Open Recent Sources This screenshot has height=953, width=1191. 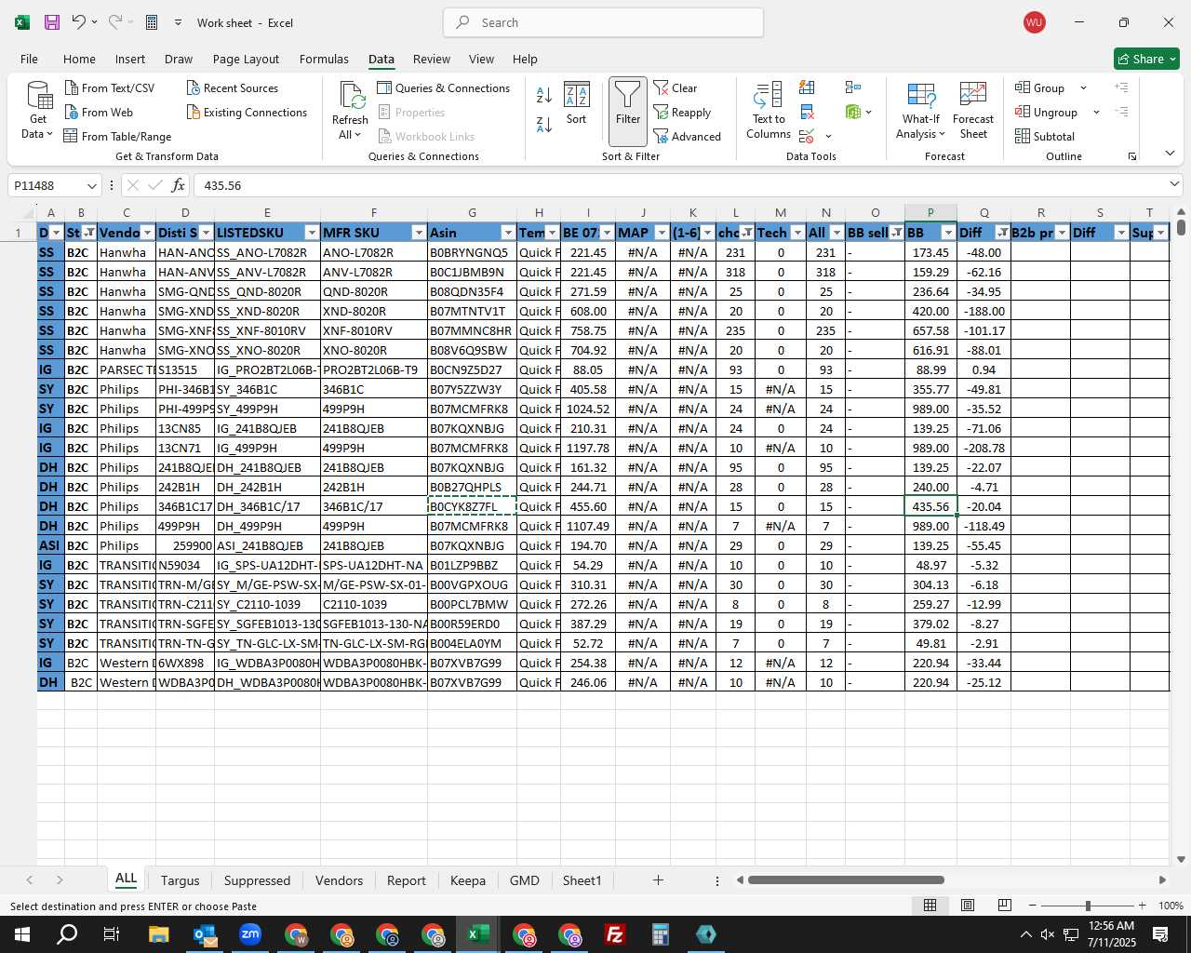233,87
